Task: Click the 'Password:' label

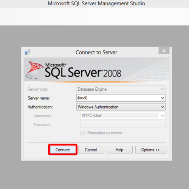Action: click(x=42, y=125)
